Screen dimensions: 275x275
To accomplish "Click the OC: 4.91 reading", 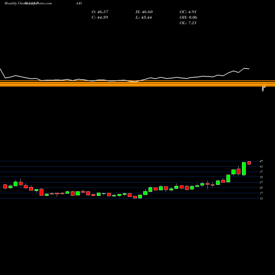I will (x=188, y=12).
